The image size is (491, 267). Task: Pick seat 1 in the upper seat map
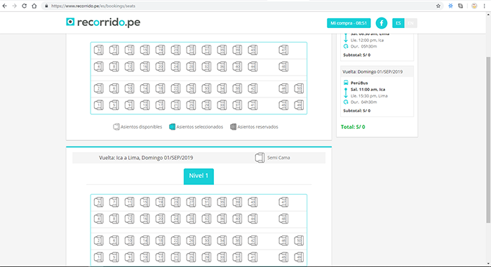click(x=99, y=105)
